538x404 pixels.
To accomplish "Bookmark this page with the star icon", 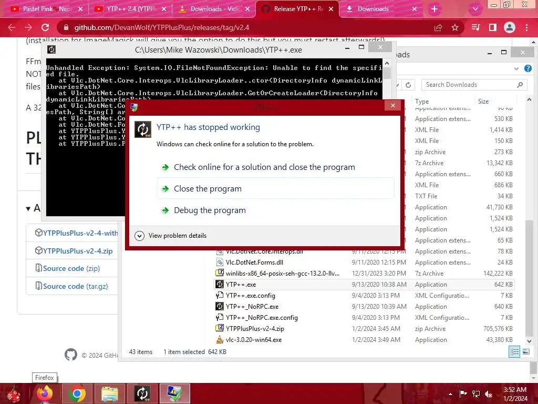I will [x=455, y=28].
